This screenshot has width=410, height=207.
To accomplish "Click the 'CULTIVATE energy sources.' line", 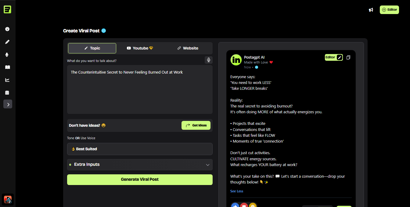I will 253,159.
